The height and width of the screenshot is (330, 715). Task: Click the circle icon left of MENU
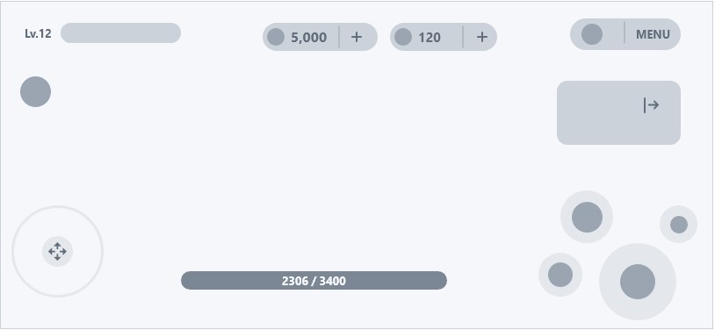click(x=592, y=34)
